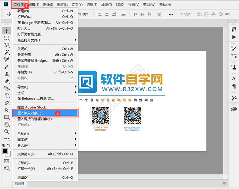Pick the Magic Wand tool
The height and width of the screenshot is (189, 239).
point(6,52)
